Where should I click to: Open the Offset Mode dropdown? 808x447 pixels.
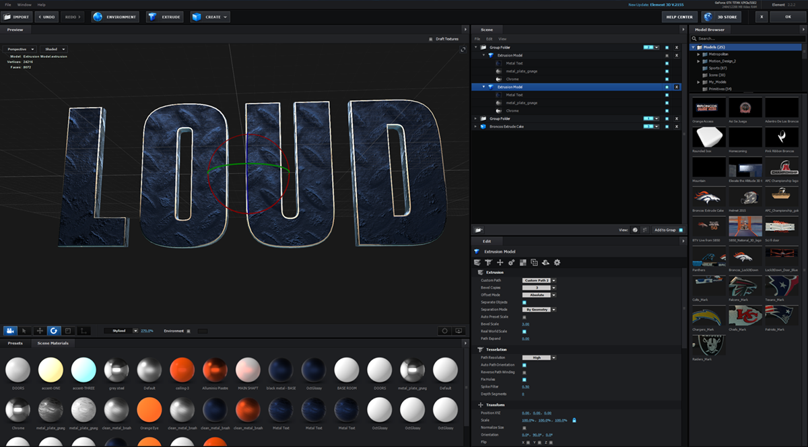tap(539, 295)
